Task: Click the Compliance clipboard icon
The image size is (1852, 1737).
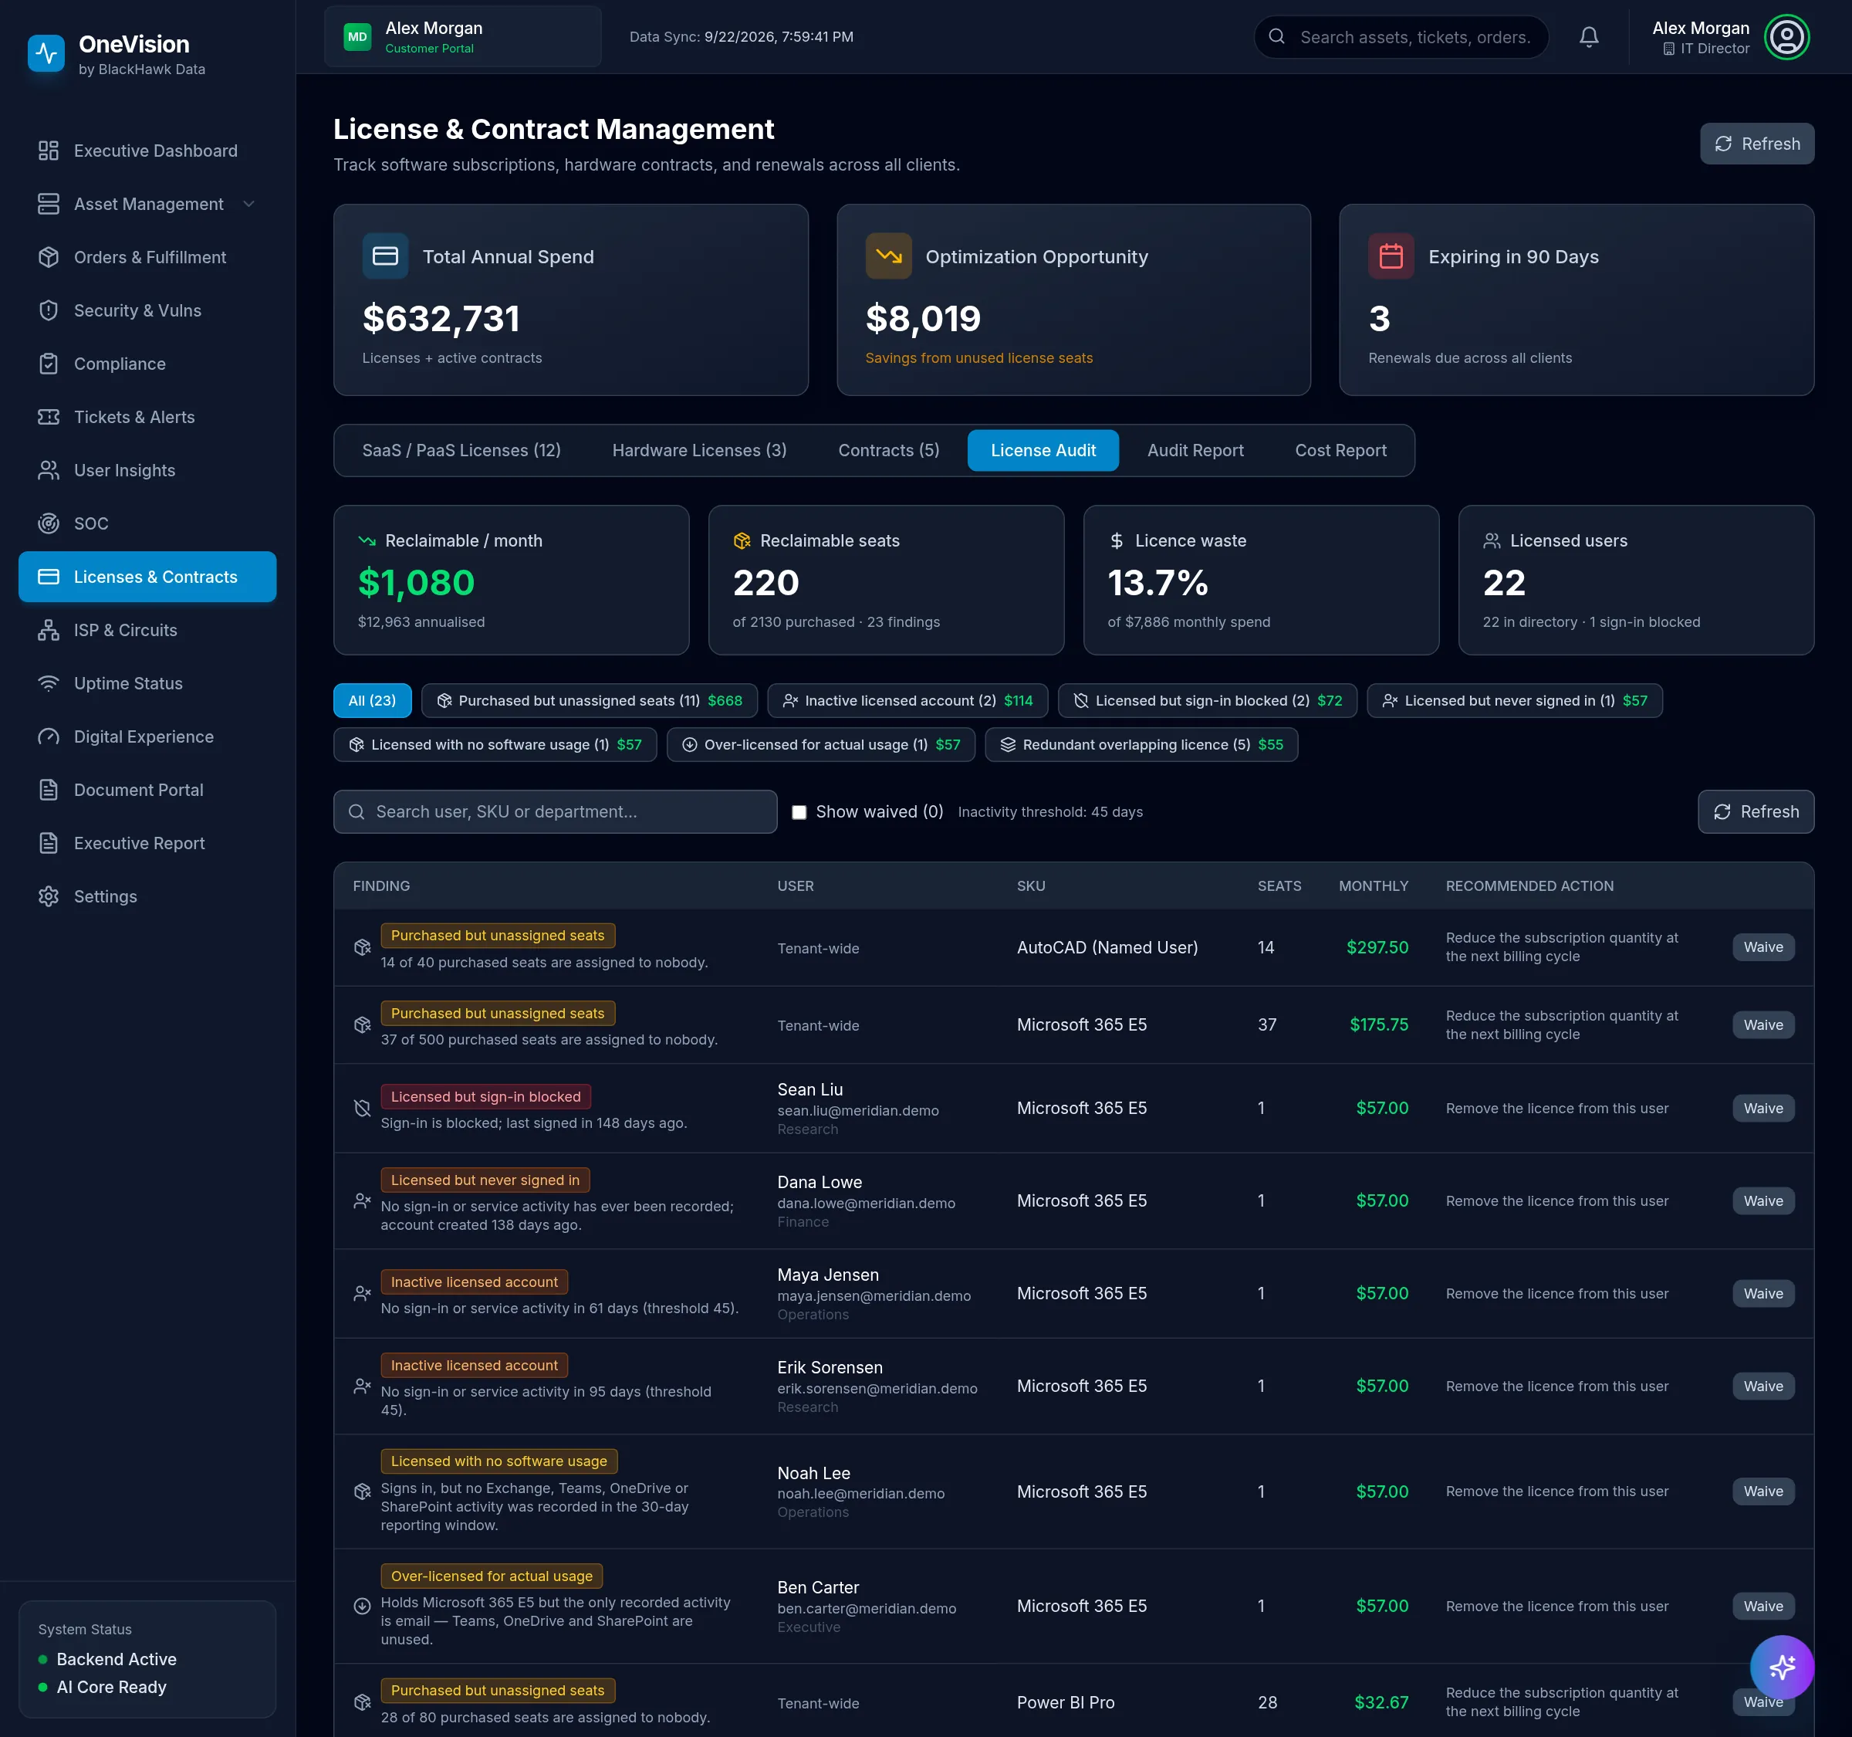Action: [x=49, y=364]
